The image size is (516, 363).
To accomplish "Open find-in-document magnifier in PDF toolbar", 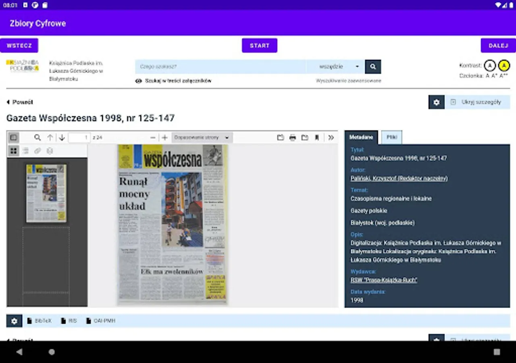I will coord(37,138).
